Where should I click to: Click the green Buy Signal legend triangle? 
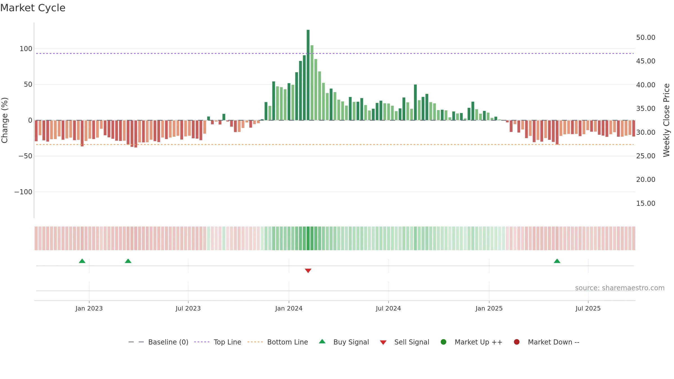click(x=322, y=341)
